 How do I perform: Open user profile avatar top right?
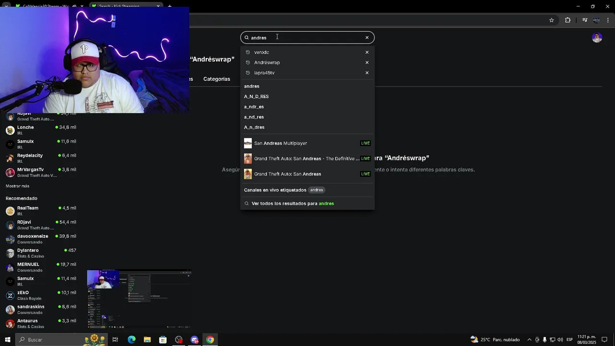[x=597, y=38]
